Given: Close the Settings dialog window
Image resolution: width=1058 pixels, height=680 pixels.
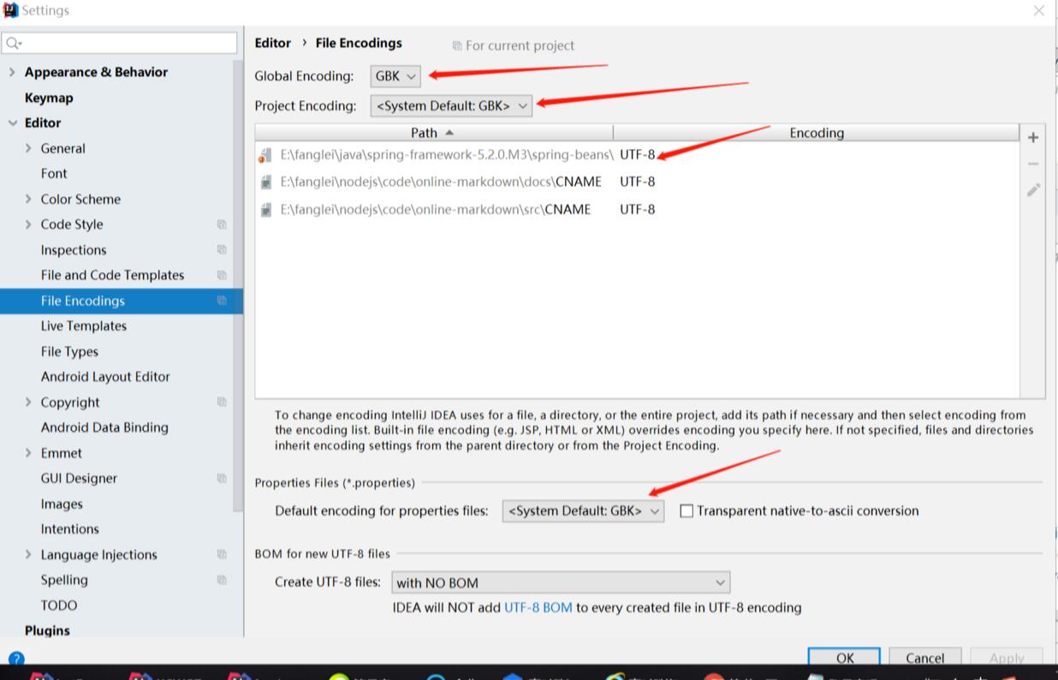Looking at the screenshot, I should [1038, 11].
